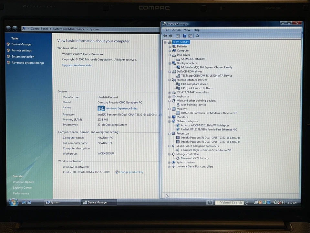Collapse the Processors category
The image size is (310, 233).
tap(170, 134)
